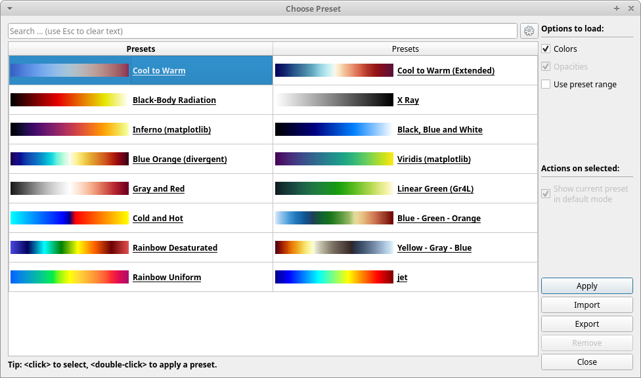
Task: Click the right Presets column header
Action: click(x=405, y=49)
